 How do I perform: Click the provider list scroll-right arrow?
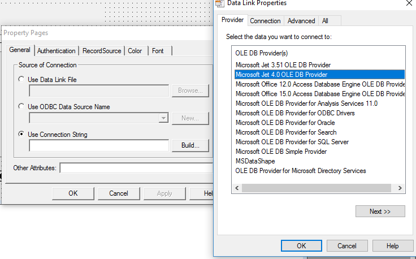(x=400, y=188)
